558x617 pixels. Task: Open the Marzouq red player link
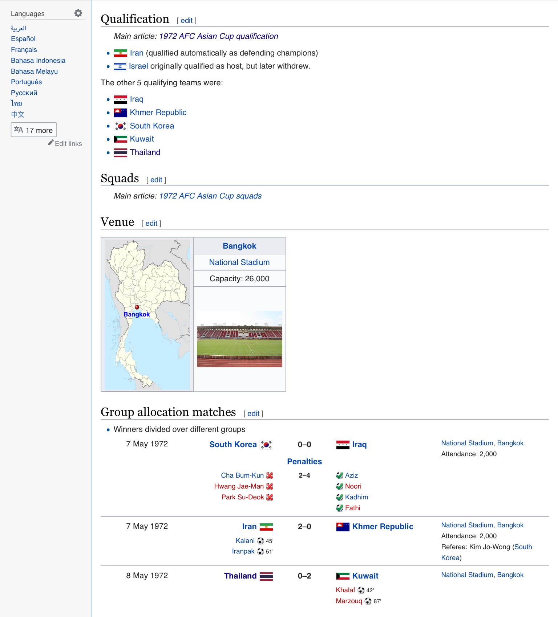point(349,601)
